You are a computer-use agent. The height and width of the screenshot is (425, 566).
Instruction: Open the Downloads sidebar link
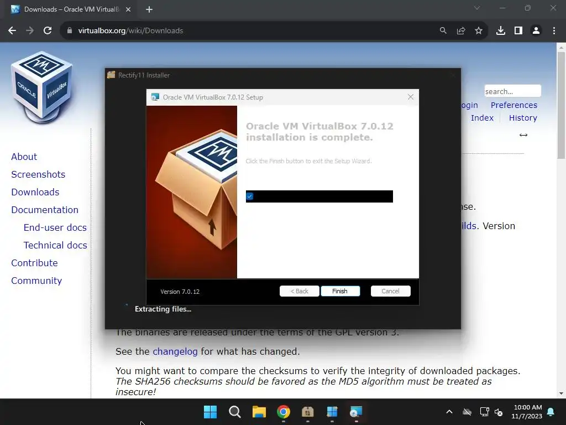point(35,192)
